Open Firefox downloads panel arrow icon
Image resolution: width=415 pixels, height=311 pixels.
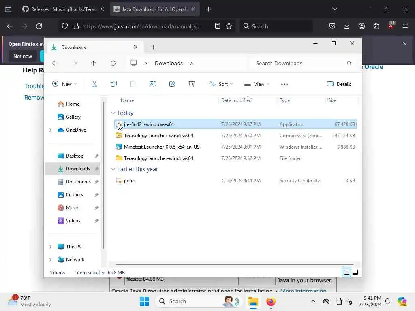[x=347, y=26]
